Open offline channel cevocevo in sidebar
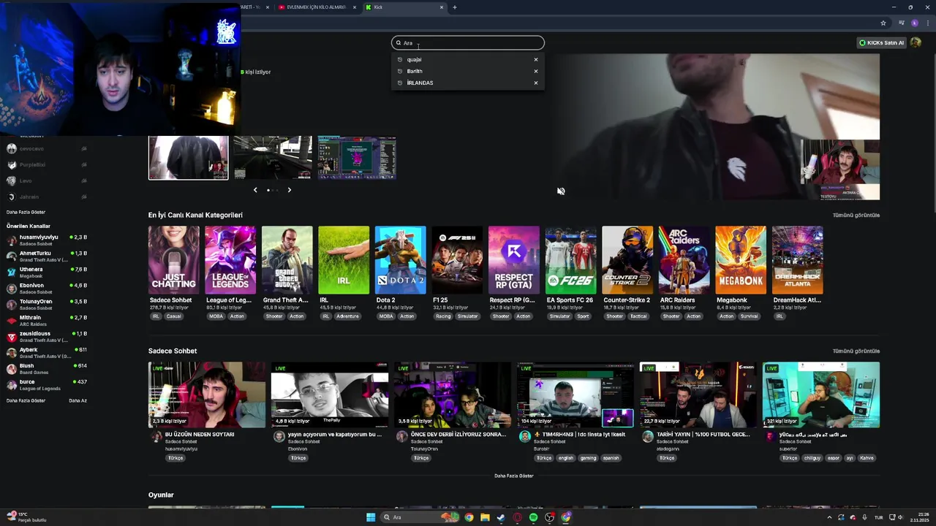Screen dimensions: 936x526 point(46,149)
